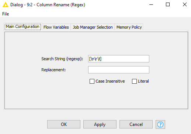
Task: Click into the Replacement text field
Action: point(119,70)
